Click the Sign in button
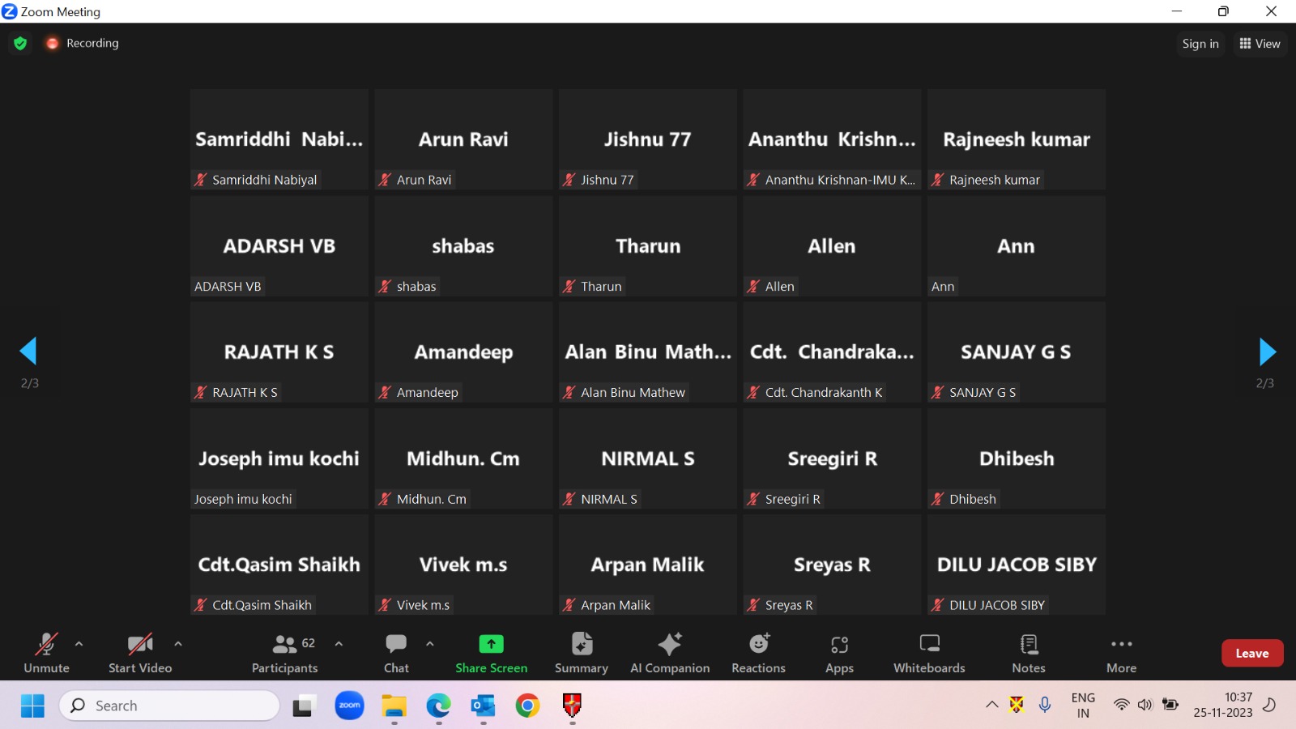Viewport: 1296px width, 729px height. (1200, 44)
